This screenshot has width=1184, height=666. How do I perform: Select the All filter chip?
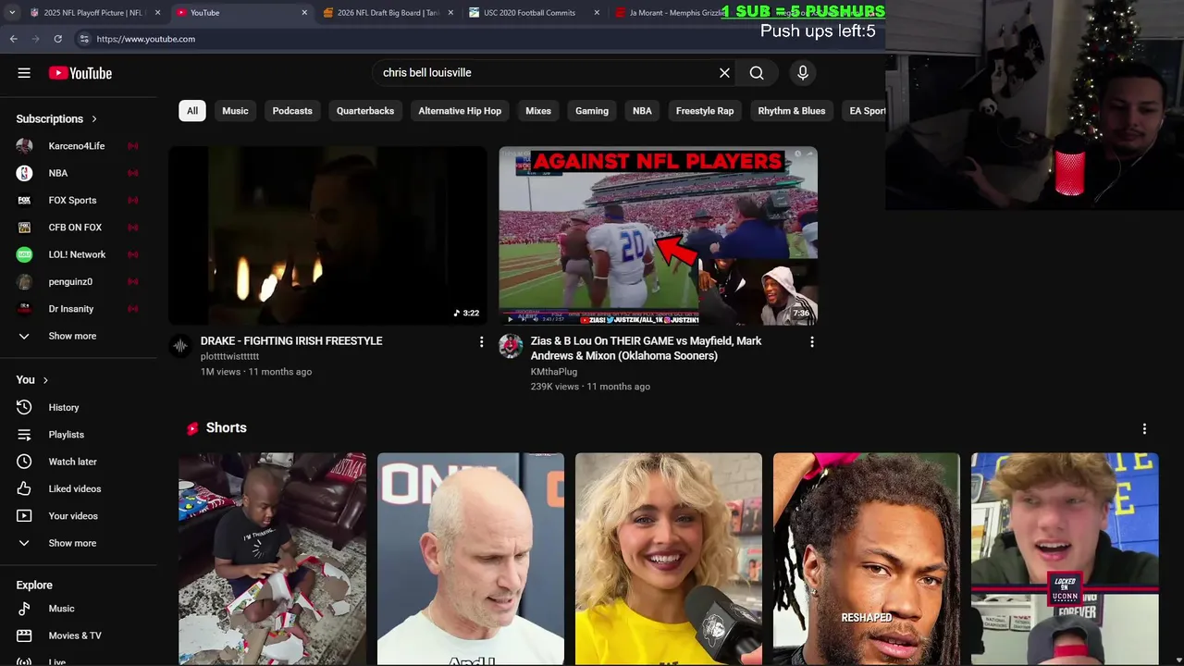pos(192,111)
